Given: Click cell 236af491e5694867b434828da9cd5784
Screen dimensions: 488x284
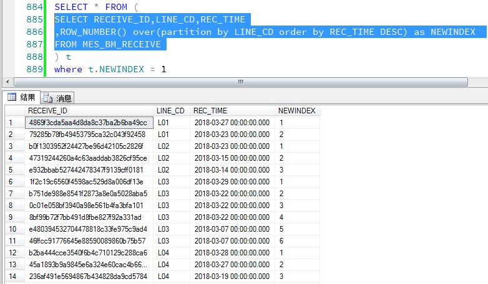Looking at the screenshot, I should [x=89, y=277].
